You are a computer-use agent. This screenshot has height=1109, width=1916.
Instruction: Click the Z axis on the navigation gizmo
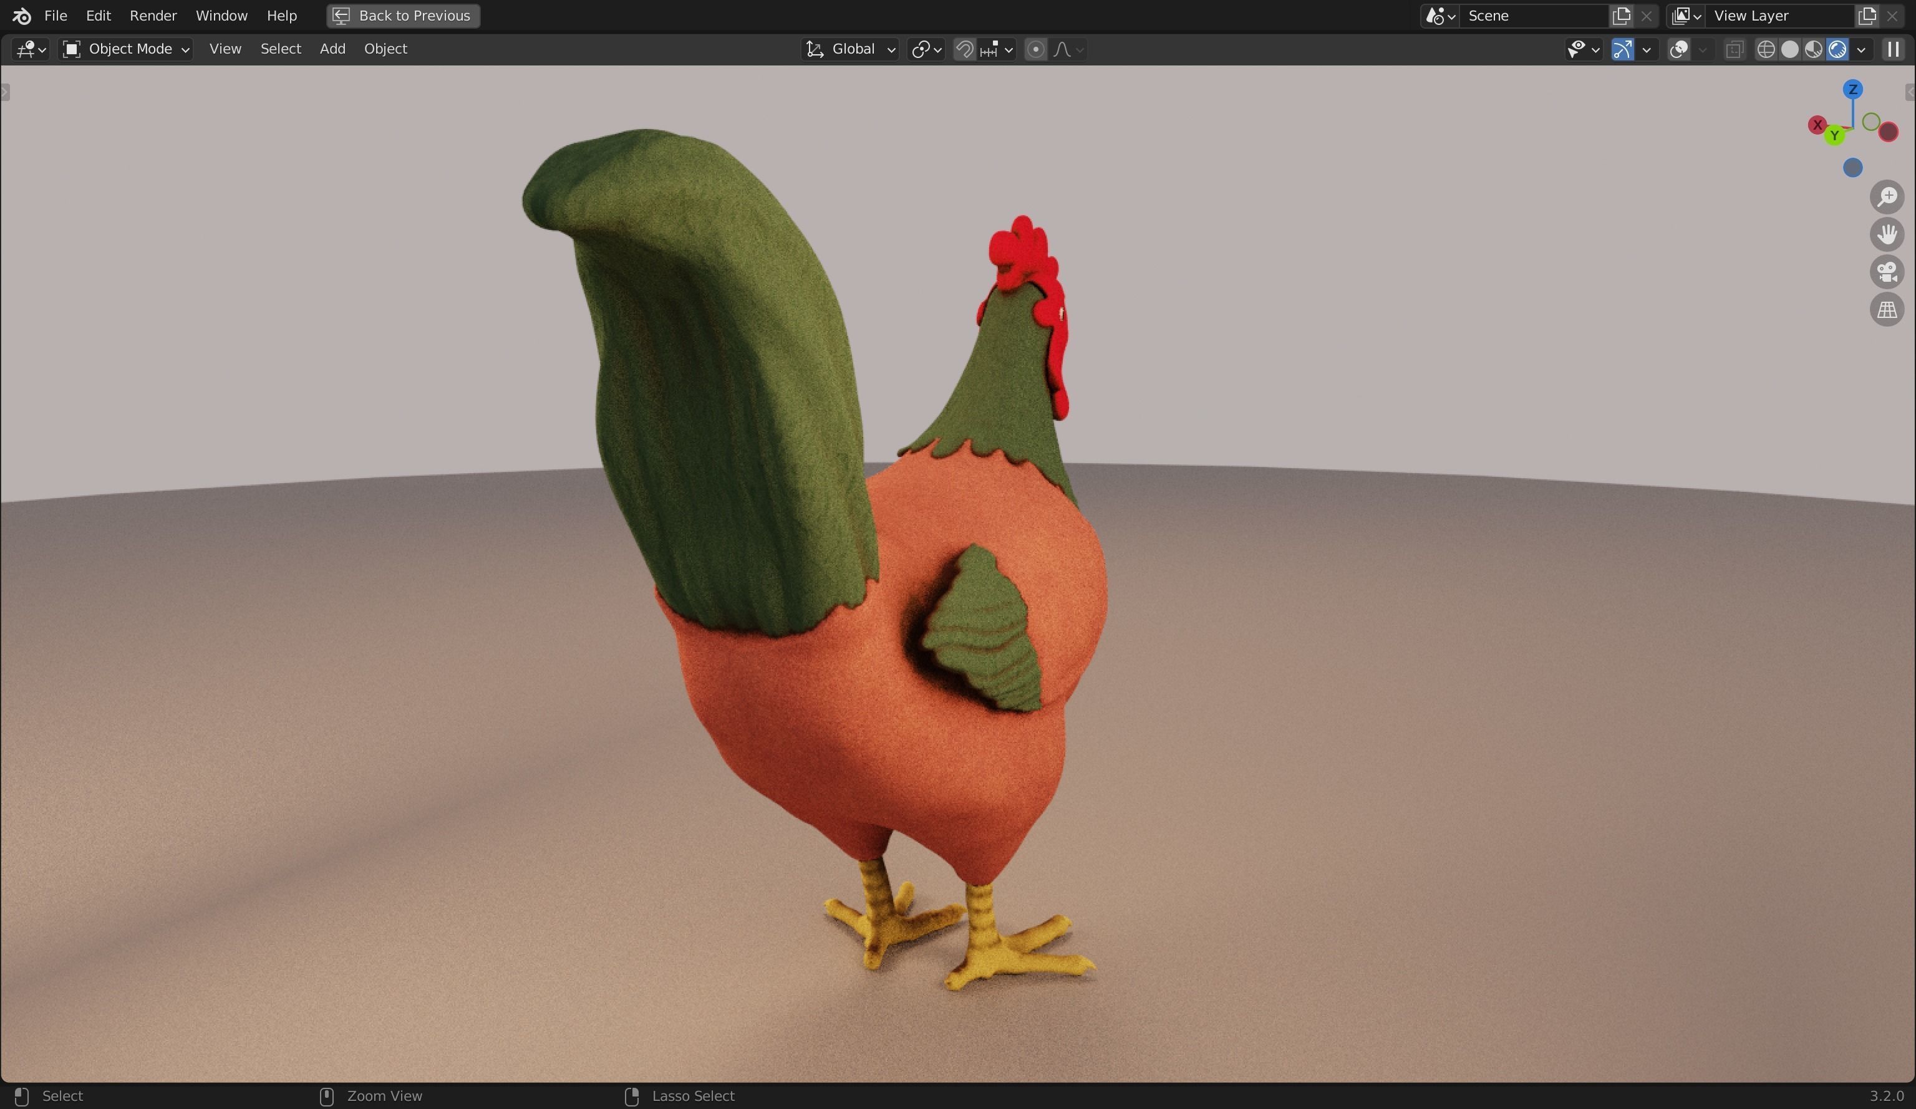[x=1853, y=90]
